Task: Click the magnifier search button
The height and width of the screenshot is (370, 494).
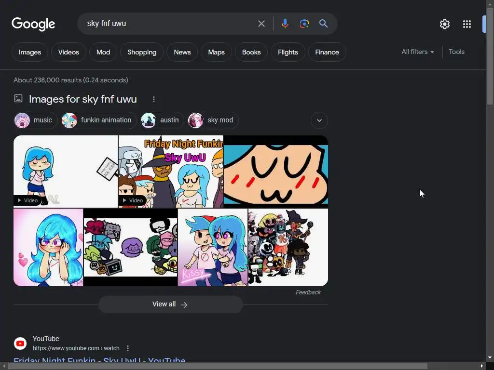Action: pyautogui.click(x=323, y=24)
